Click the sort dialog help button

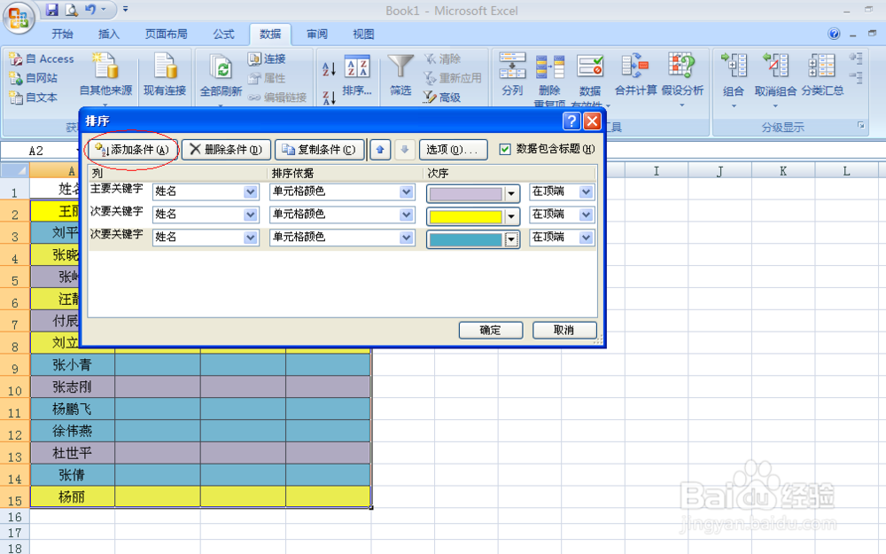[571, 121]
